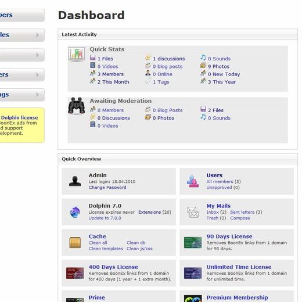Viewport: 302px width, 302px height.
Task: Click the My Mails envelopes icon
Action: pyautogui.click(x=193, y=212)
